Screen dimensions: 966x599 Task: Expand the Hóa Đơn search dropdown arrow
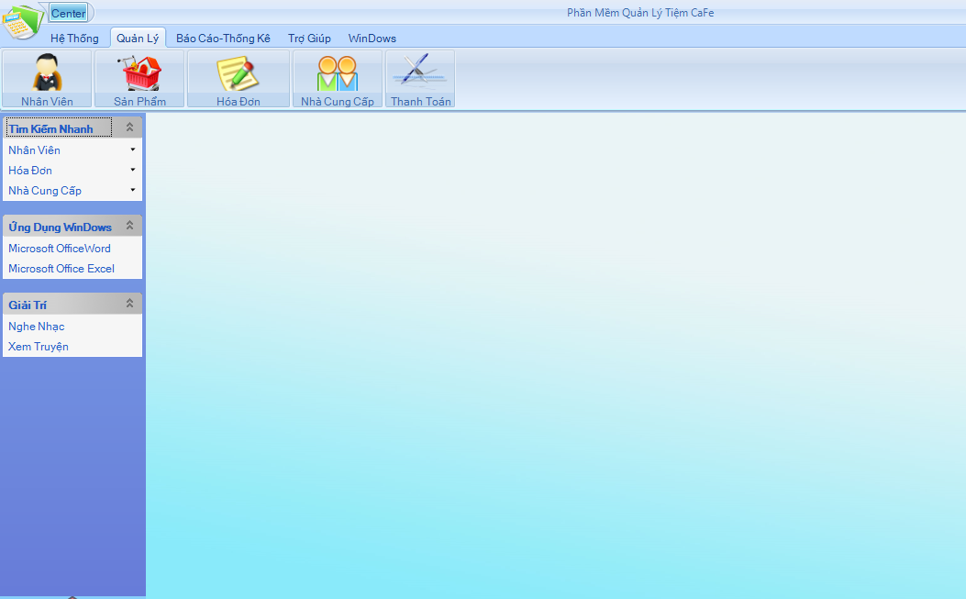132,170
